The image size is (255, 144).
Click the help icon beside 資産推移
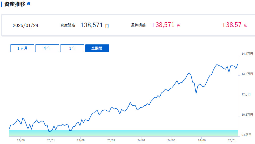29,4
